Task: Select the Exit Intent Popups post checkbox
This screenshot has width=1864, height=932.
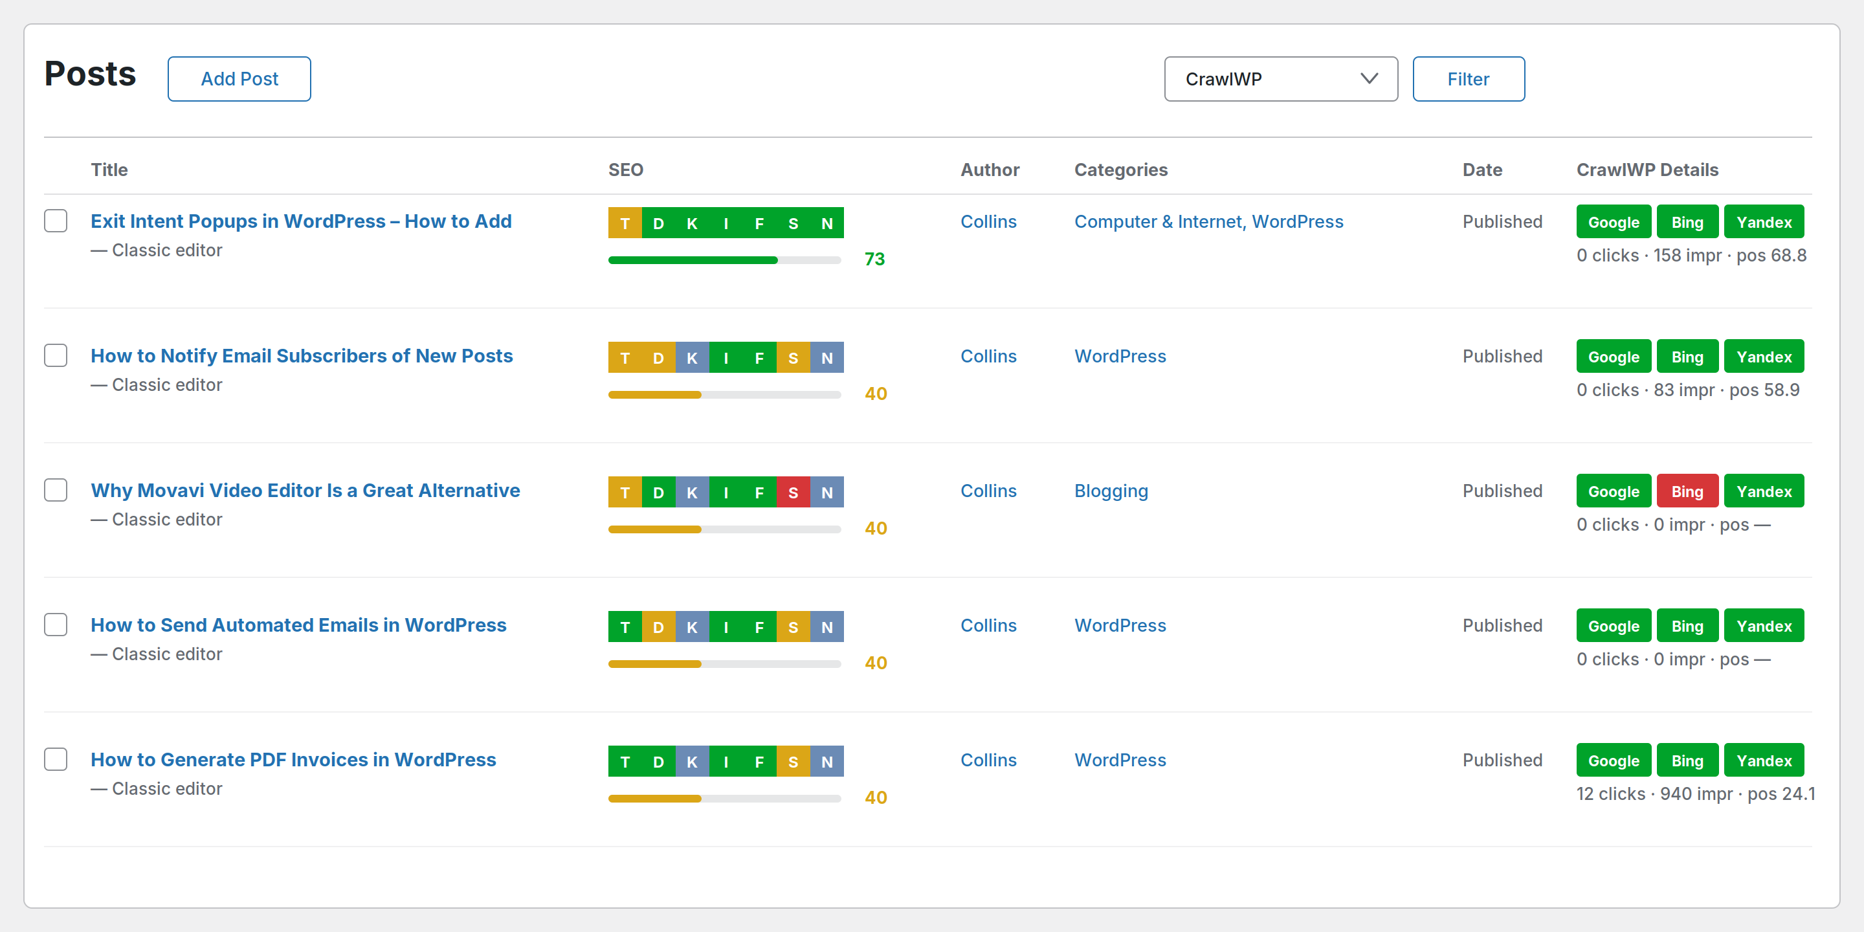Action: pos(56,221)
